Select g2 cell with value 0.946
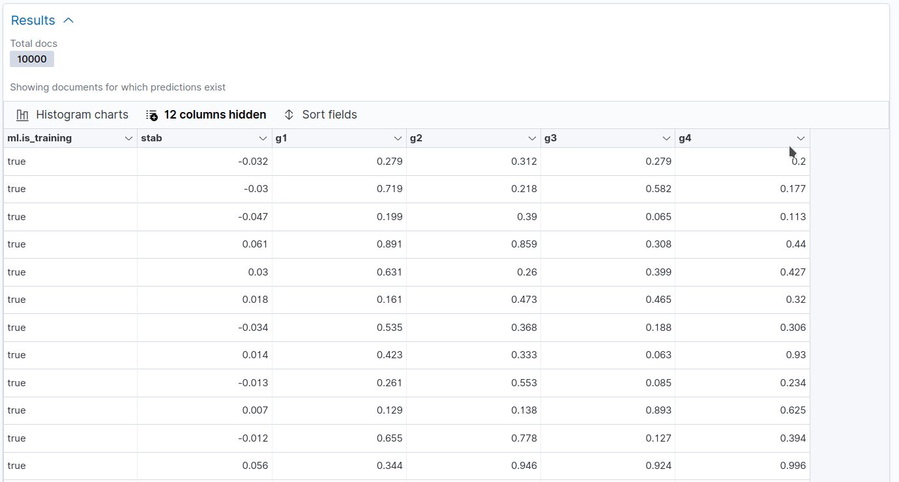899x482 pixels. (473, 466)
